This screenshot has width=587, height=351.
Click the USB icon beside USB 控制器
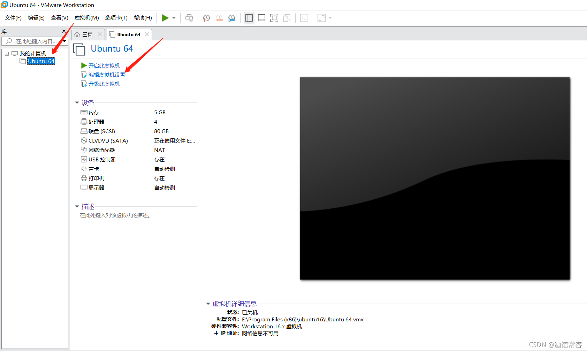tap(84, 159)
